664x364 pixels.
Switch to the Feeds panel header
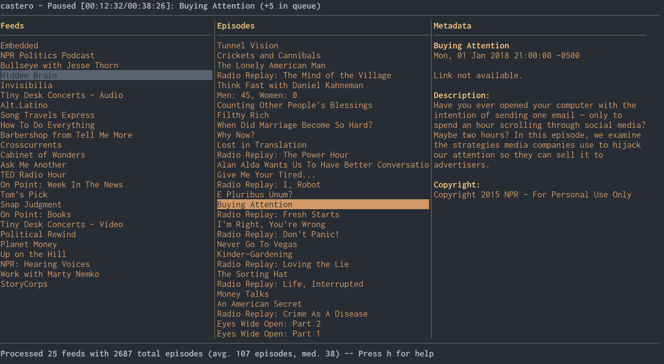click(x=12, y=26)
